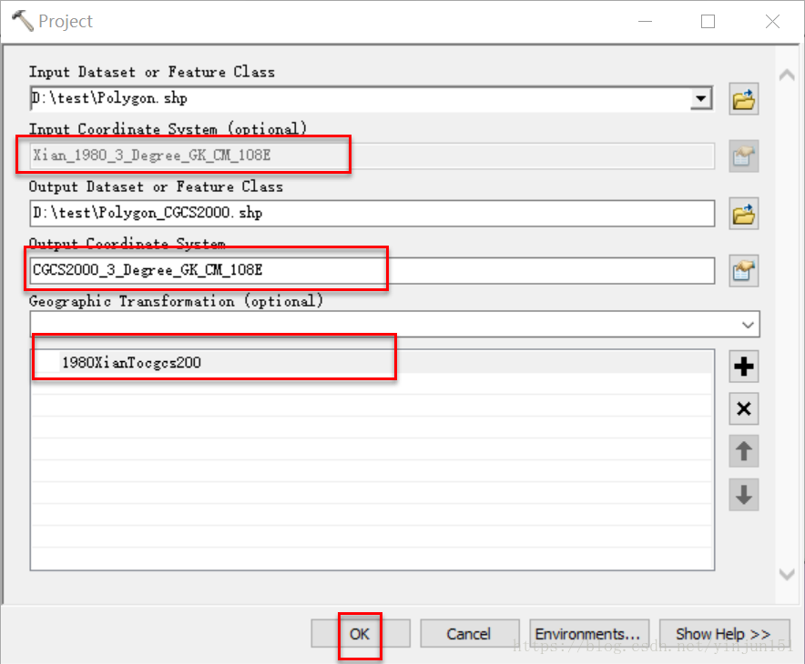Click the Cancel button
Image resolution: width=805 pixels, height=664 pixels.
[x=469, y=634]
